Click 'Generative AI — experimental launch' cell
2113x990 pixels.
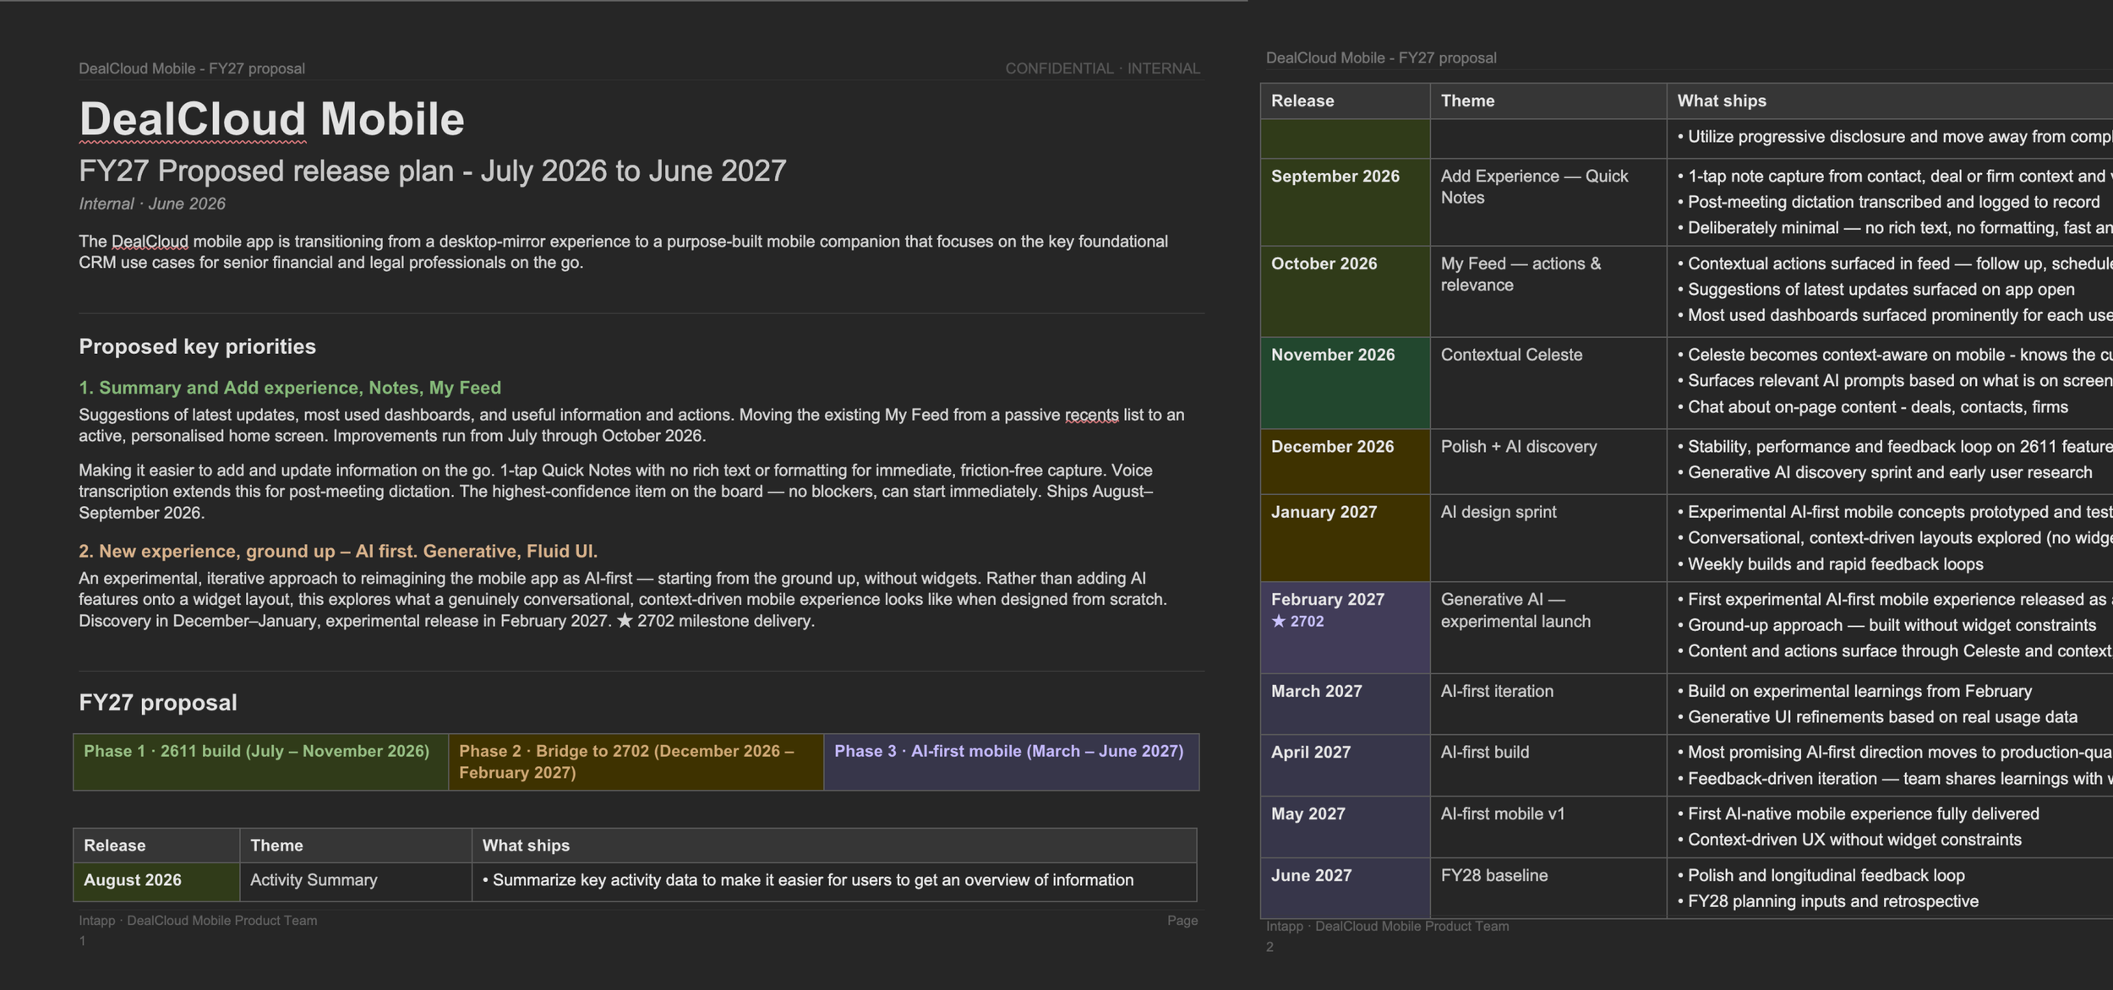coord(1548,628)
